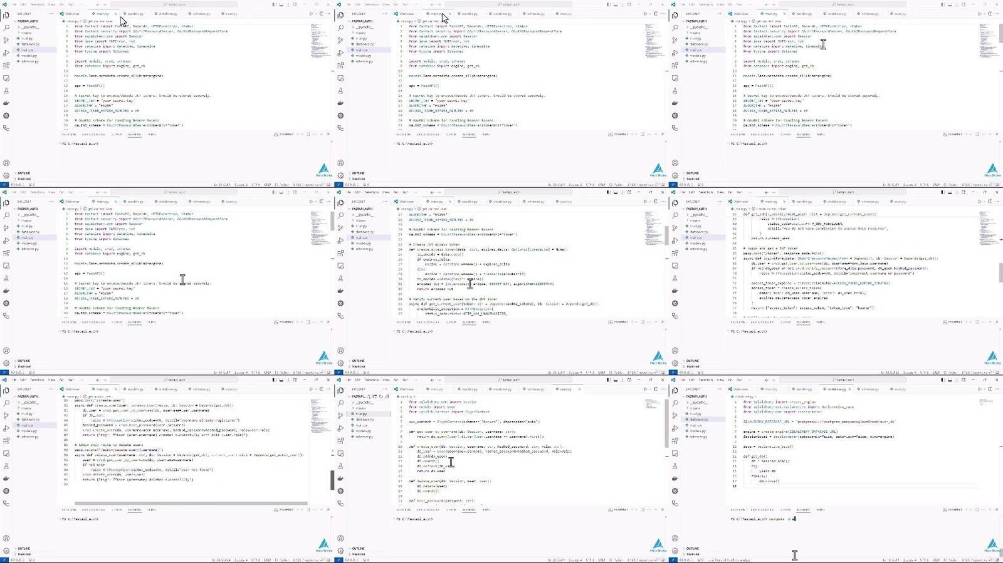Open Accounts icon in database.py frame
Viewport: 1003px width, 563px height.
point(675,539)
